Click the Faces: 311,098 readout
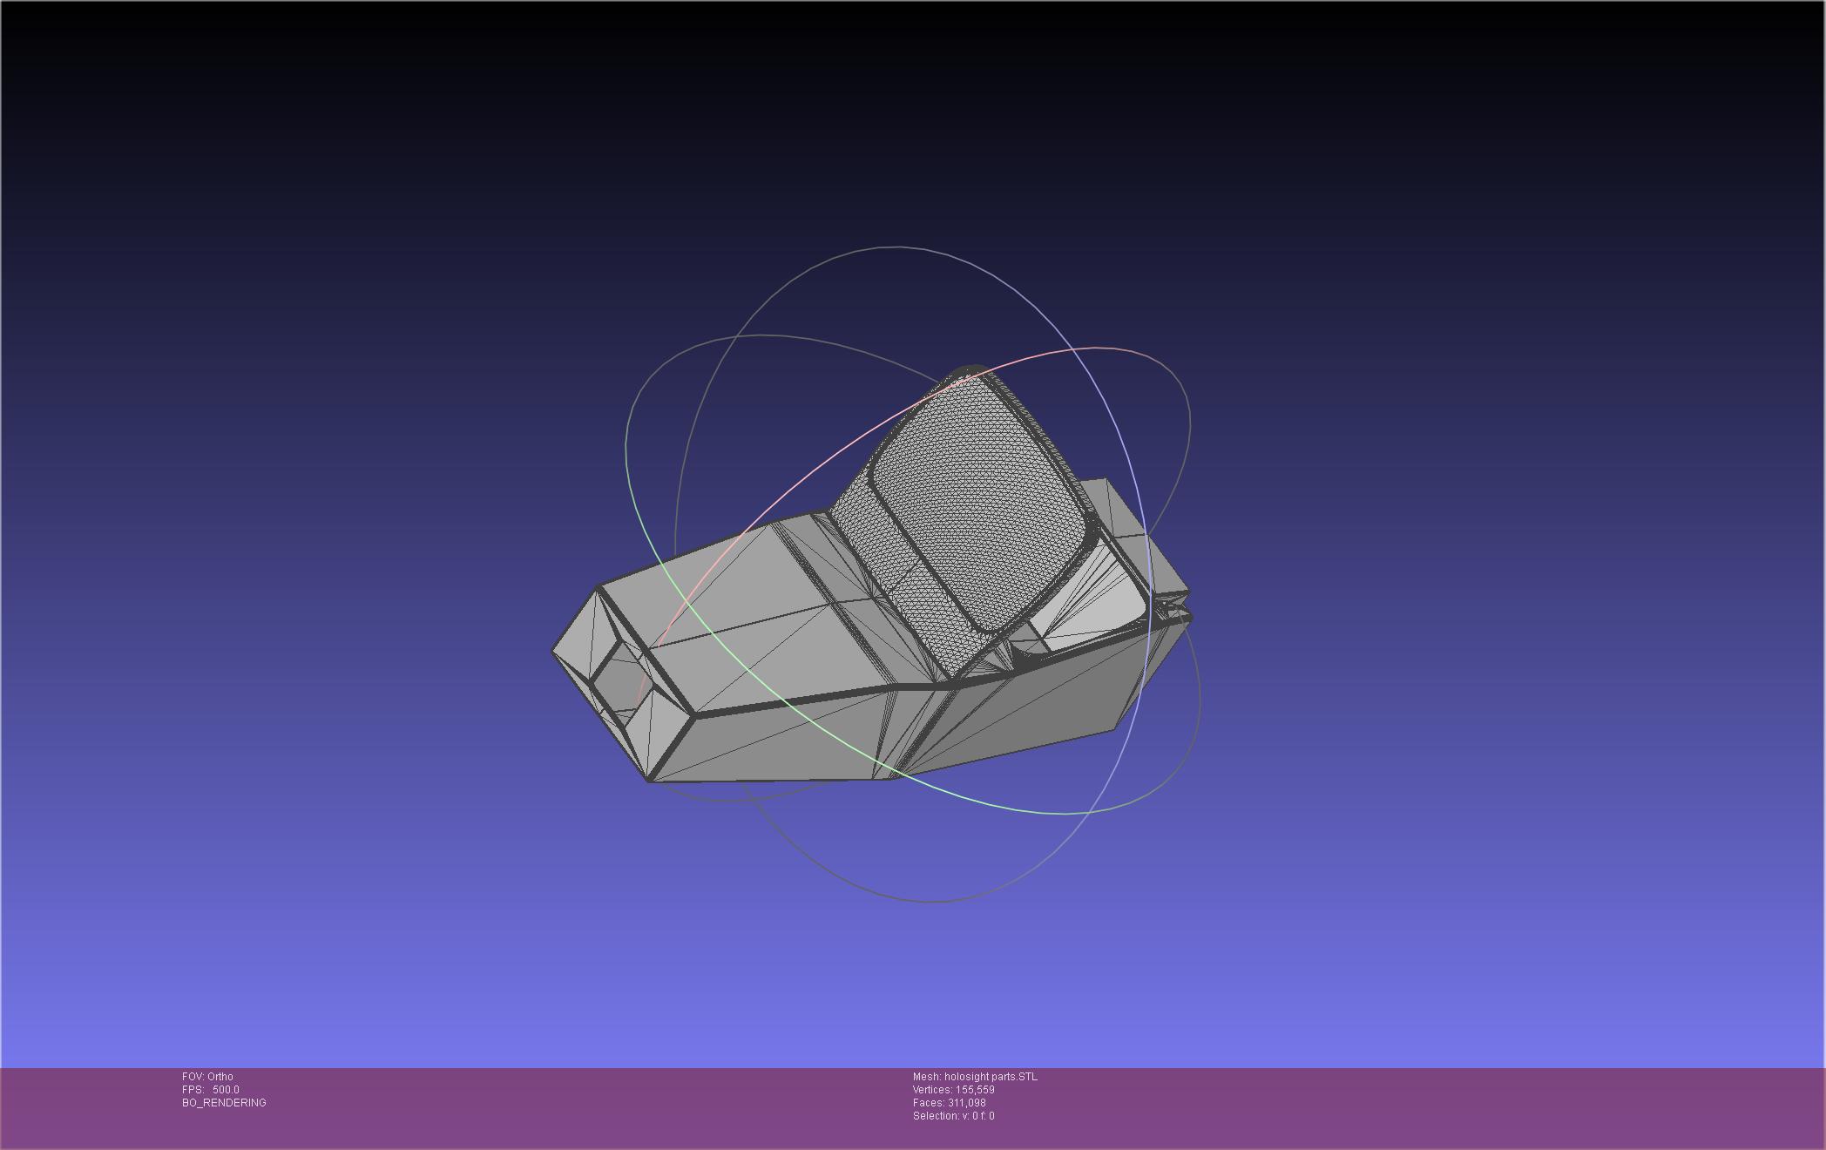Screen dimensions: 1826x1150 (x=949, y=1103)
